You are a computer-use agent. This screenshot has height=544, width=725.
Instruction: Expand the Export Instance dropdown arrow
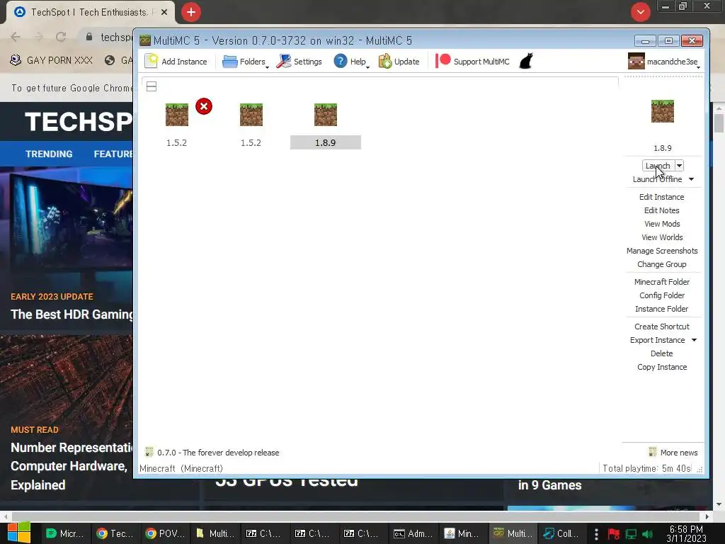[694, 340]
